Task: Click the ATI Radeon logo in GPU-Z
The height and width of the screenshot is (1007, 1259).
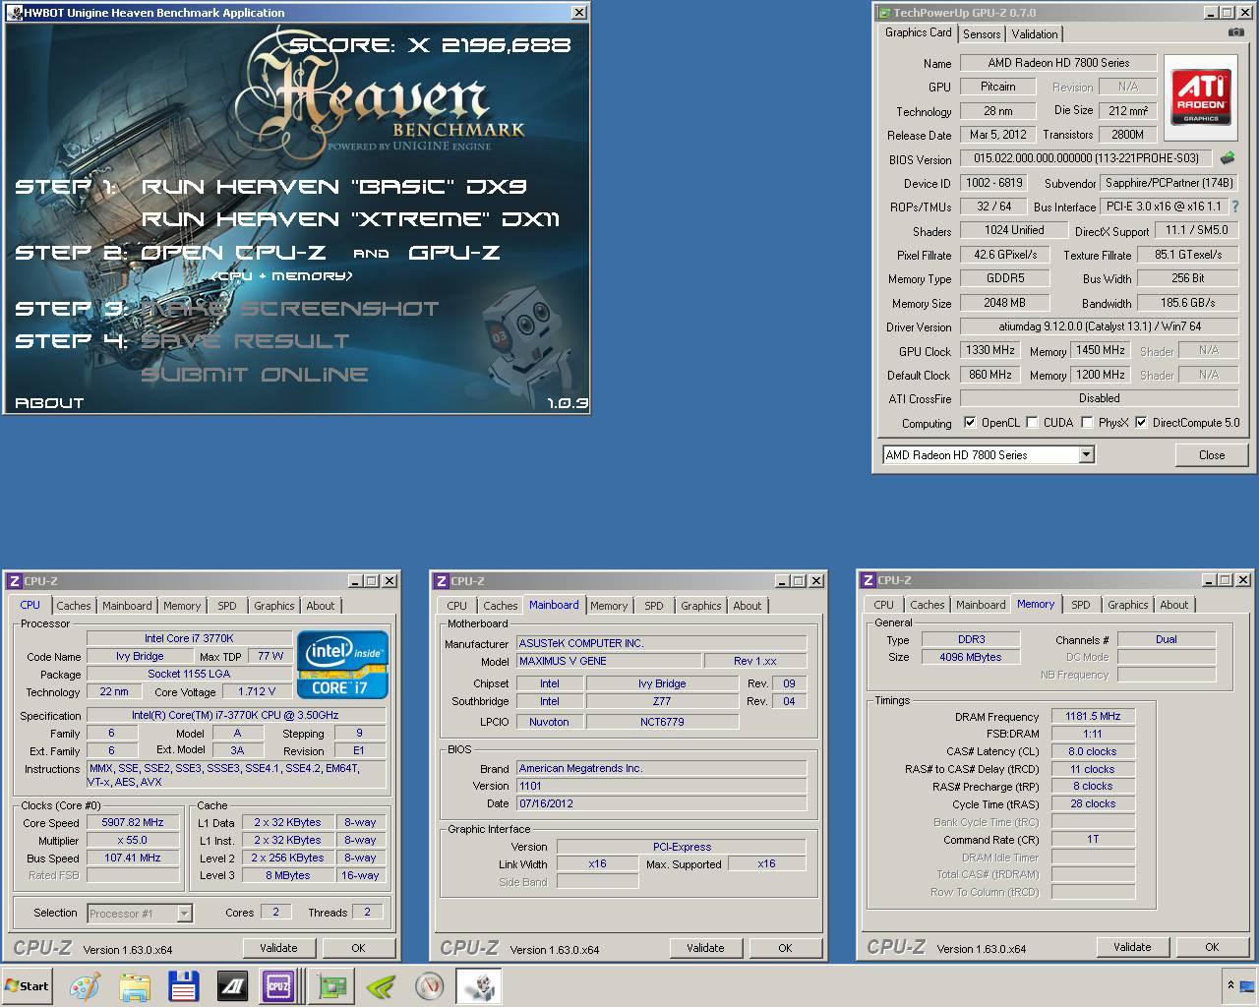Action: pyautogui.click(x=1201, y=96)
